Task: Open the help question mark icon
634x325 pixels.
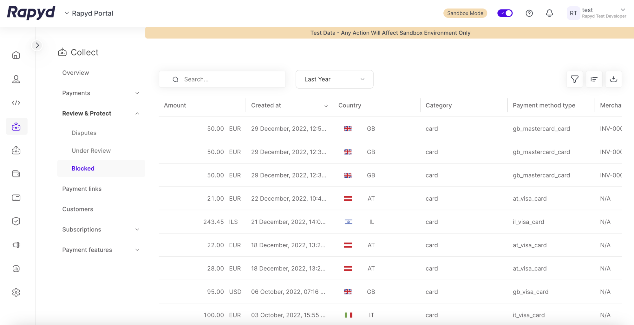Action: (x=529, y=13)
